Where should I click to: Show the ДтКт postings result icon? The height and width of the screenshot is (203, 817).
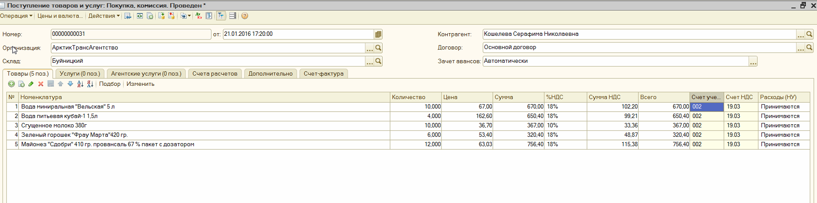pos(199,16)
